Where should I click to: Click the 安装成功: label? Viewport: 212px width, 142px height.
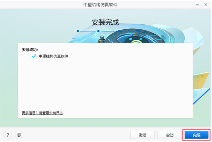30,50
